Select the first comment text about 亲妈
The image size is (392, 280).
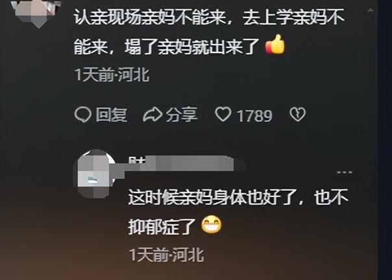pyautogui.click(x=209, y=32)
